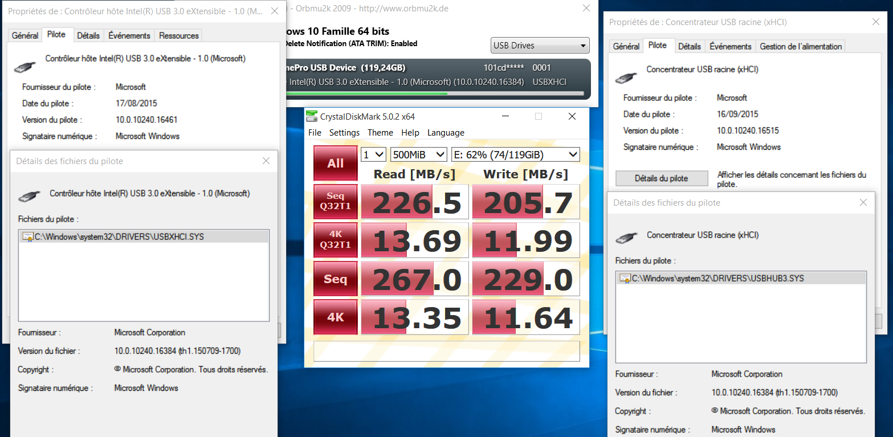Click the Seq Q32T1 write value 205.7
This screenshot has height=437, width=893.
526,202
